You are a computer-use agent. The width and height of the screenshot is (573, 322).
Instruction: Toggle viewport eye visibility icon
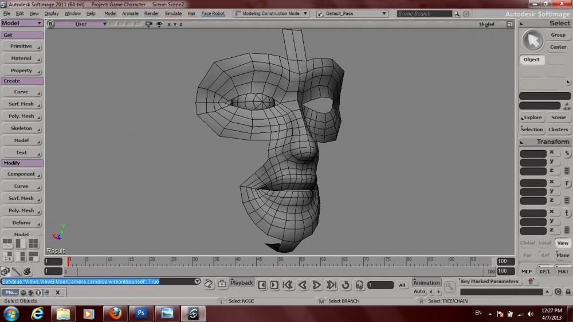click(159, 24)
